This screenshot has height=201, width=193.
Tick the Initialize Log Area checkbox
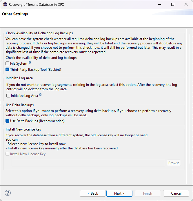[8, 96]
